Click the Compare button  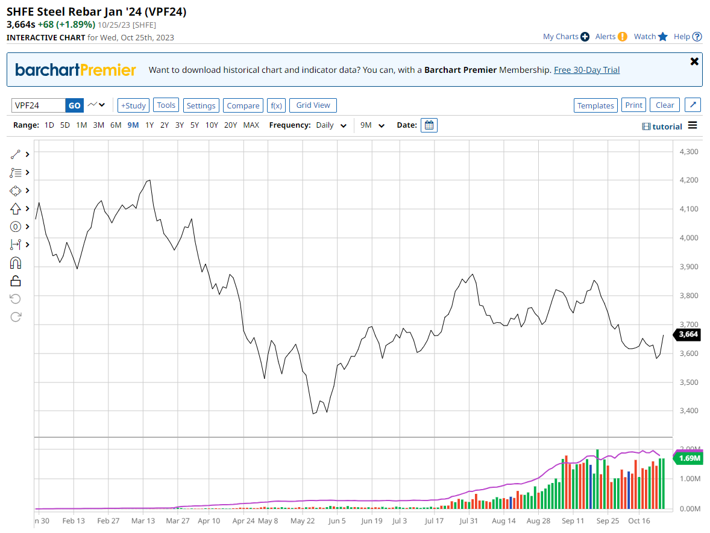pyautogui.click(x=243, y=105)
